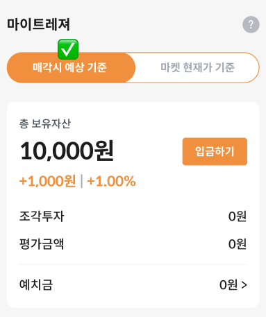The image size is (266, 317).
Task: Click the 총 보유자산 heading
Action: (x=45, y=123)
